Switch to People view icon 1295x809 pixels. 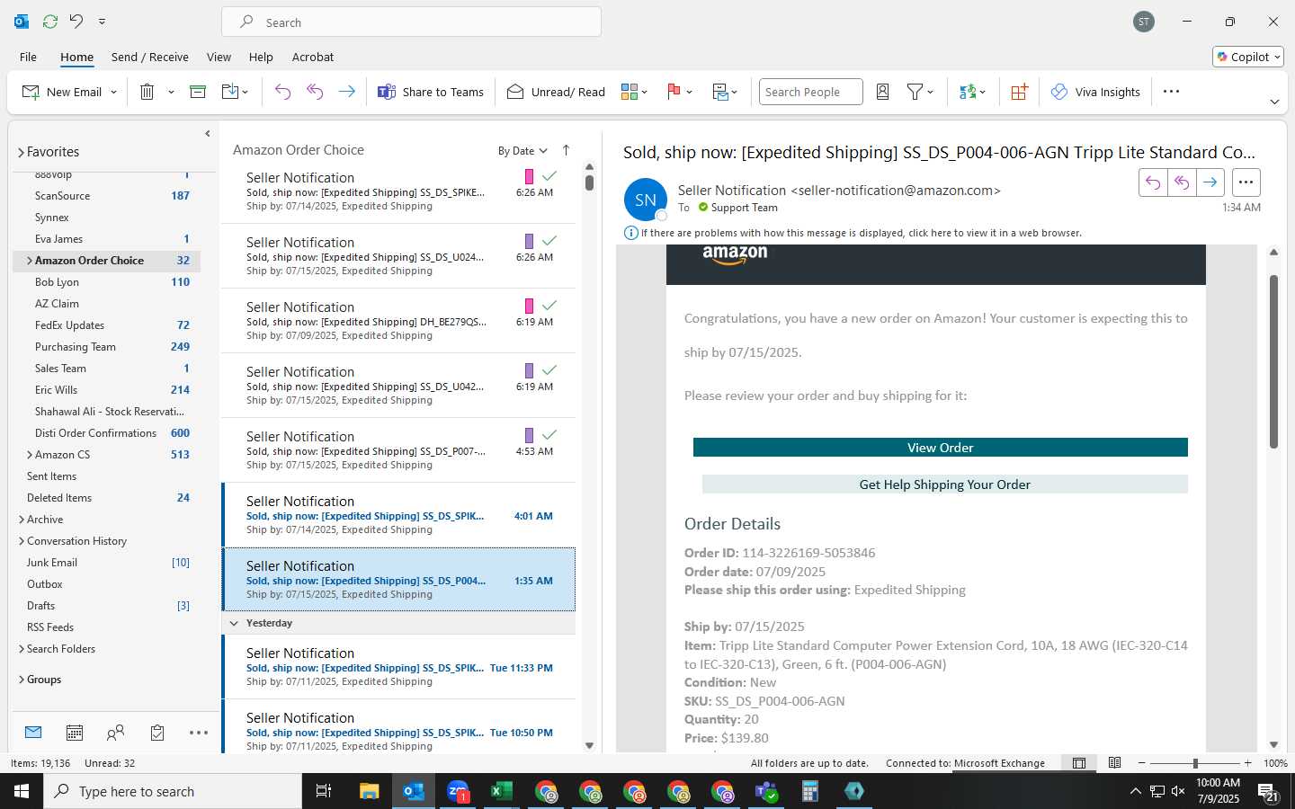tap(115, 733)
